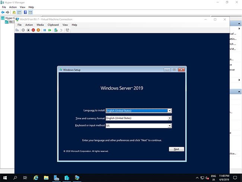Viewport: 242px width, 182px height.
Task: Click the Up One Level folder icon
Action: [x=14, y=12]
